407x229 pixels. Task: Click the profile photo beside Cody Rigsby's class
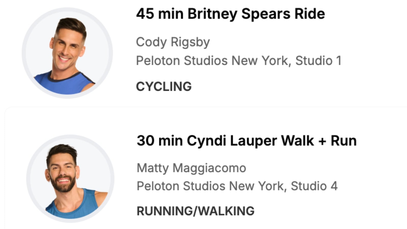[x=67, y=53]
